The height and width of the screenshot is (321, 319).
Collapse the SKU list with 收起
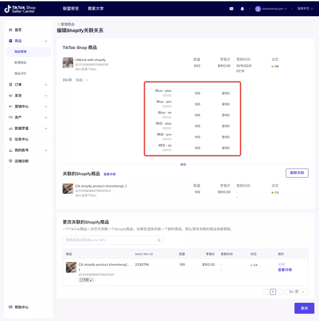point(82,80)
